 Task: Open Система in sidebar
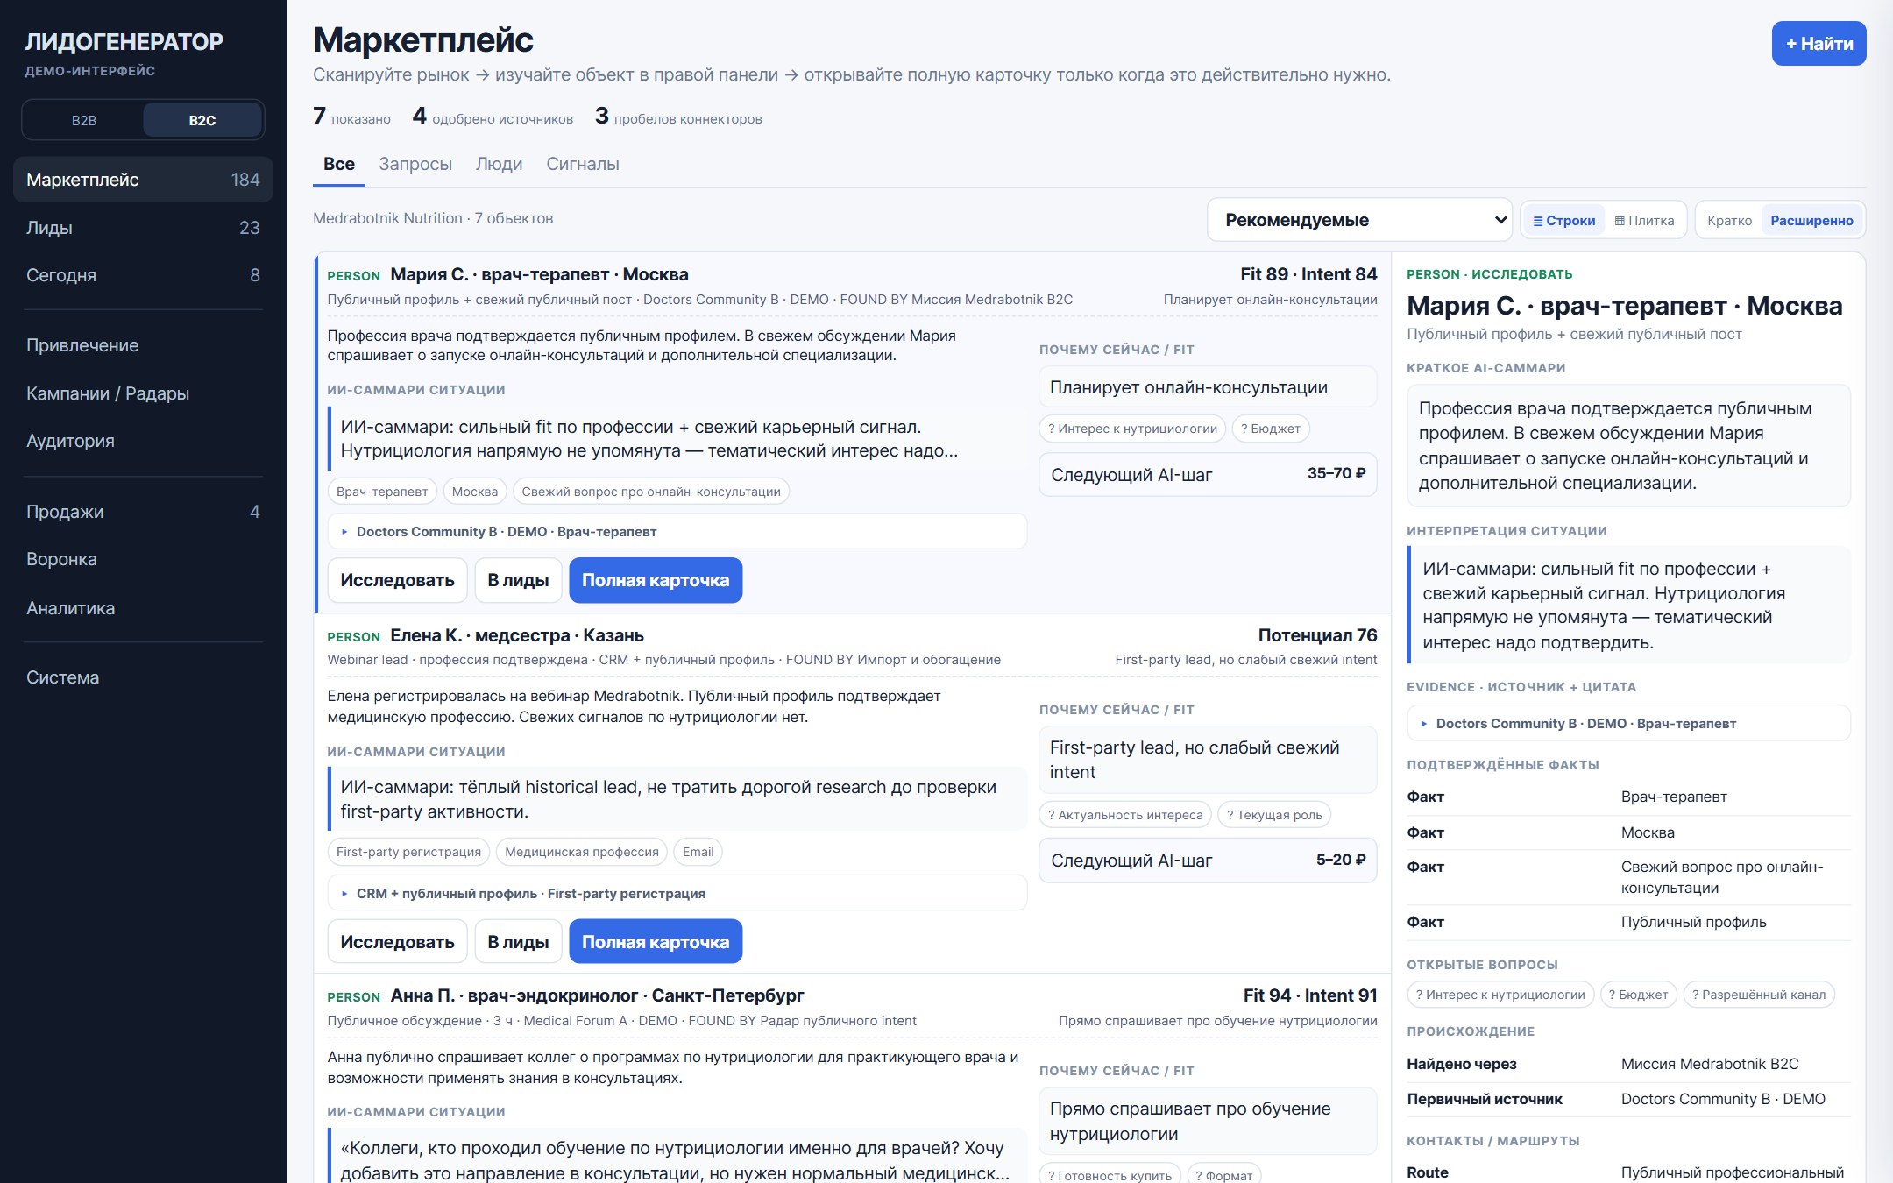pyautogui.click(x=143, y=677)
